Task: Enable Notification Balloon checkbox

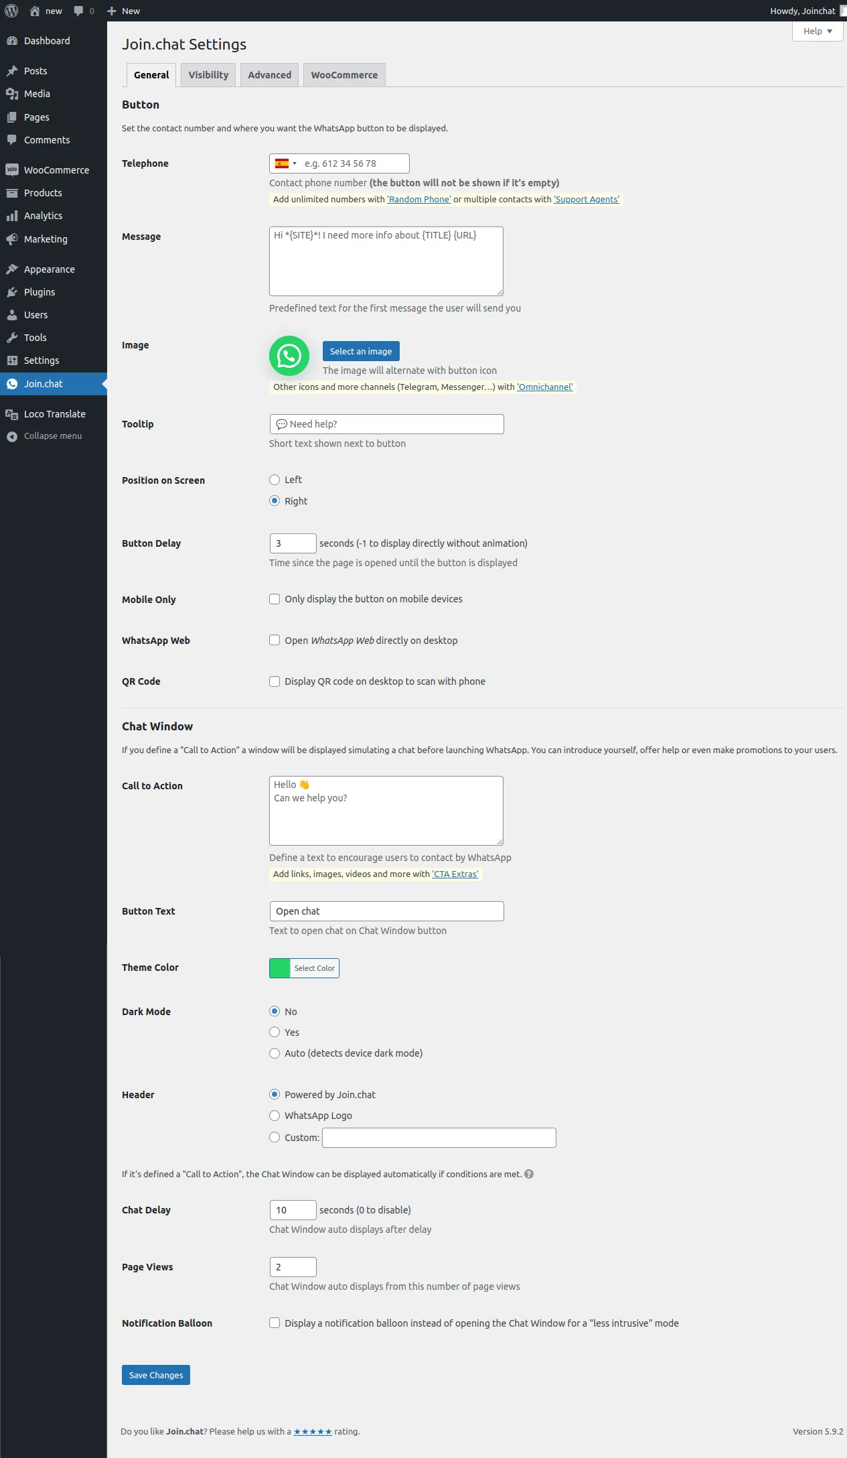Action: click(x=275, y=1323)
